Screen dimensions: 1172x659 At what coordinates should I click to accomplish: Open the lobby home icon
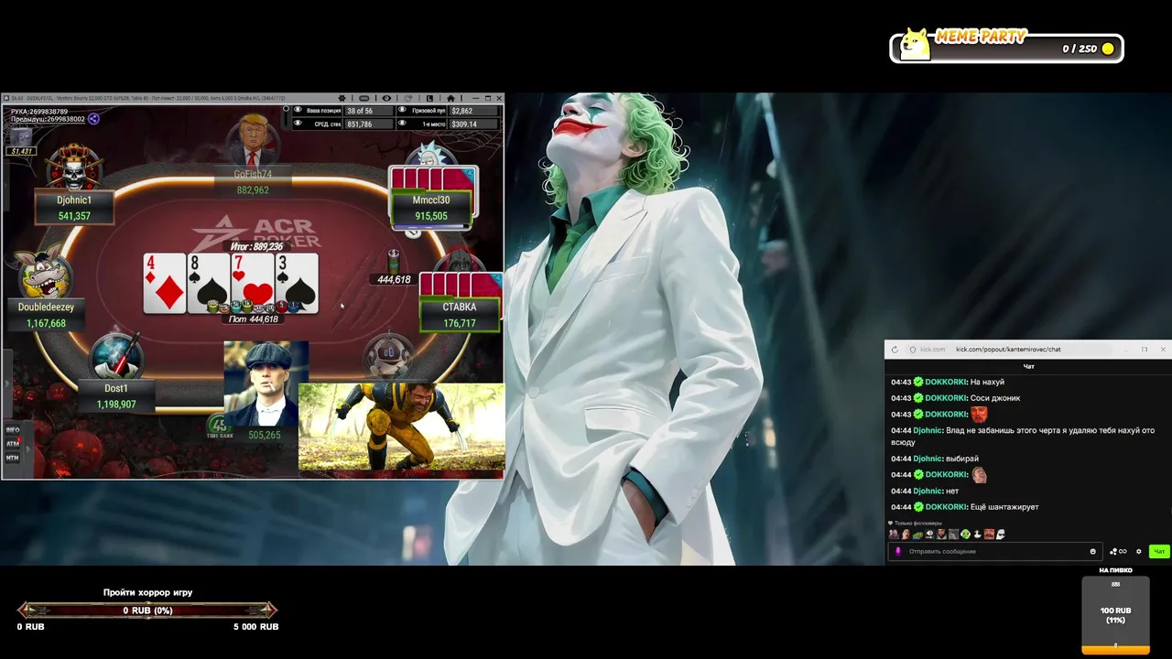pos(450,99)
